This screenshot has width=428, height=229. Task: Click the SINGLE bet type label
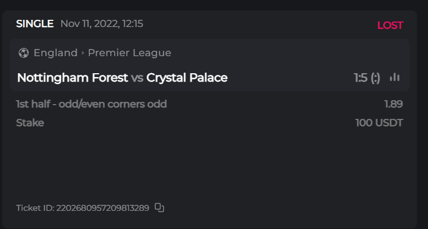35,24
